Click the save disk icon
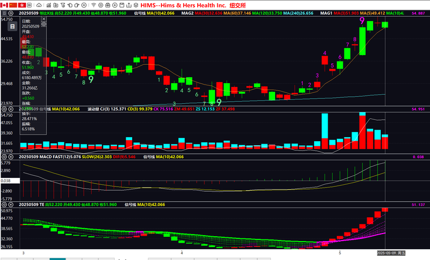 pos(122,5)
